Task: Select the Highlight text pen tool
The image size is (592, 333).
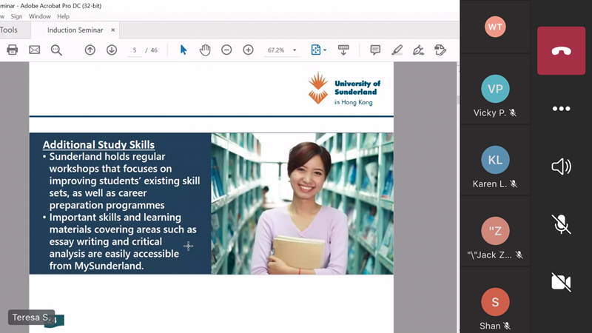Action: (397, 50)
